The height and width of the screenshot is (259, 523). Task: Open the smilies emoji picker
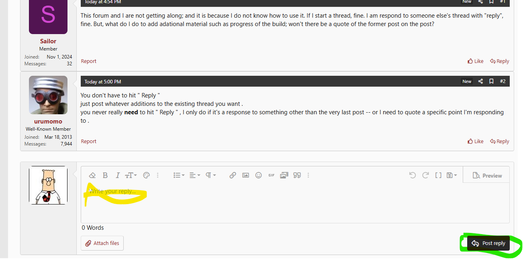click(259, 175)
